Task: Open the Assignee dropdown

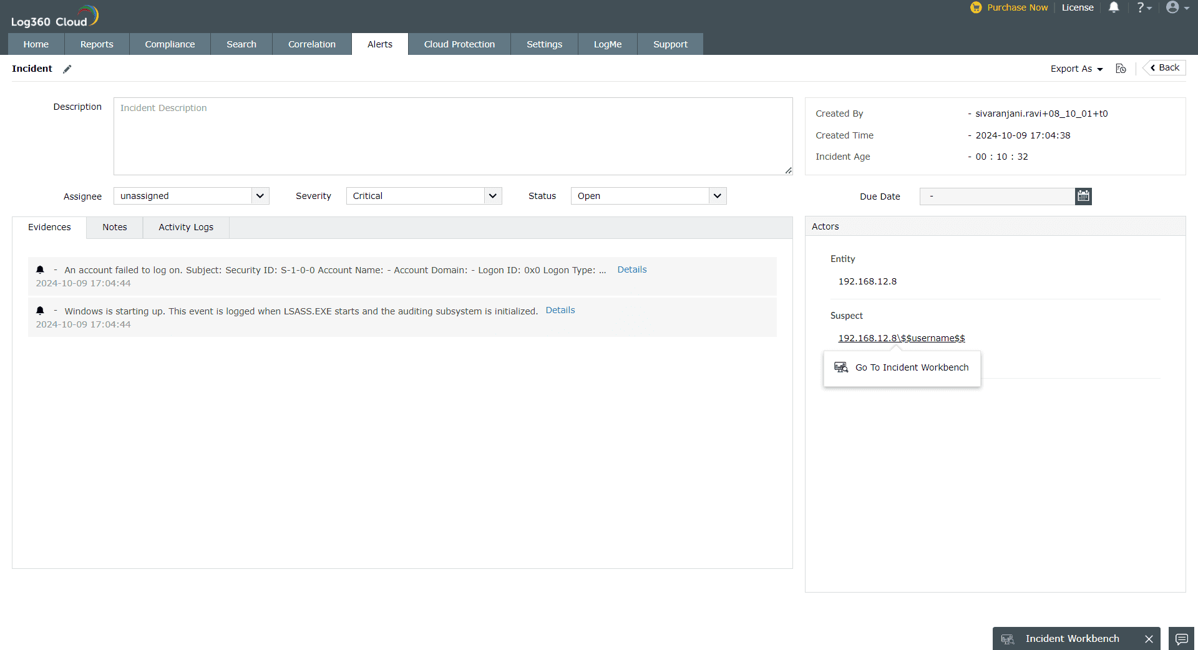Action: [191, 196]
